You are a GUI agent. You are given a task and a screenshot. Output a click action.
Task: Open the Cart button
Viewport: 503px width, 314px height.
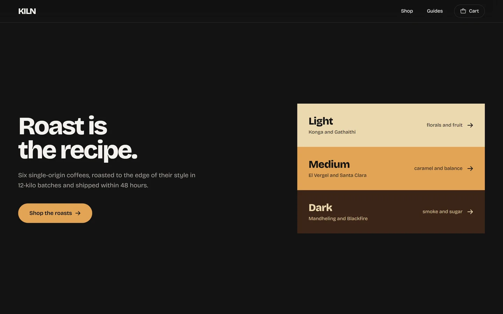pyautogui.click(x=469, y=11)
